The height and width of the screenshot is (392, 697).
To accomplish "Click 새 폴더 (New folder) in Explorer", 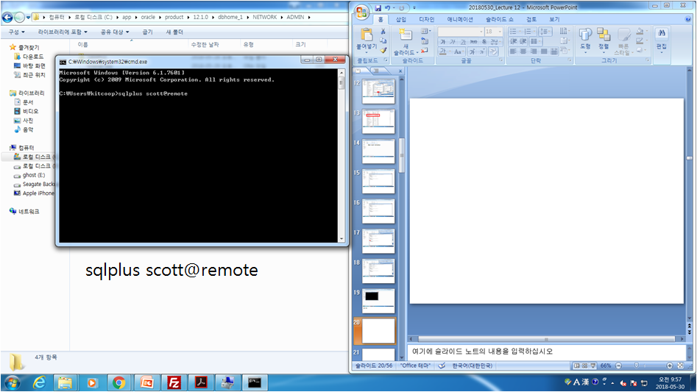I will pyautogui.click(x=174, y=32).
